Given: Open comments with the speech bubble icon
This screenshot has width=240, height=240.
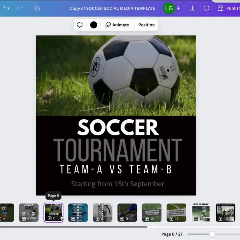Looking at the screenshot, I should (206, 8).
